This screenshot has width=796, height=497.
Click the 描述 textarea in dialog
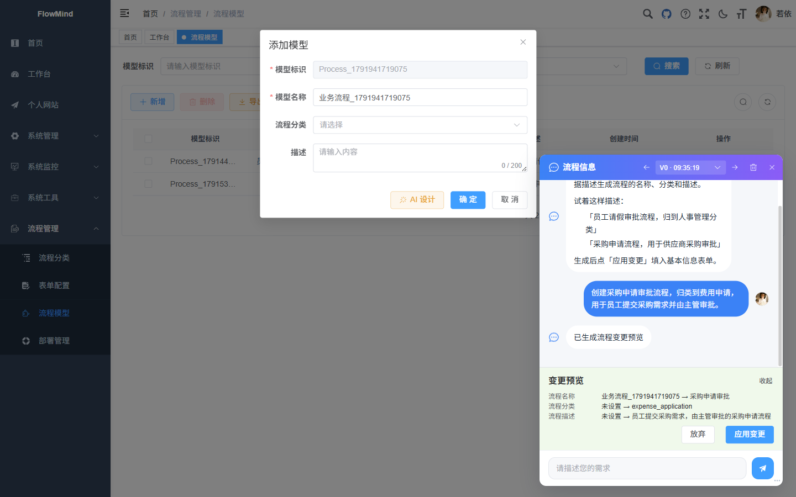click(420, 158)
